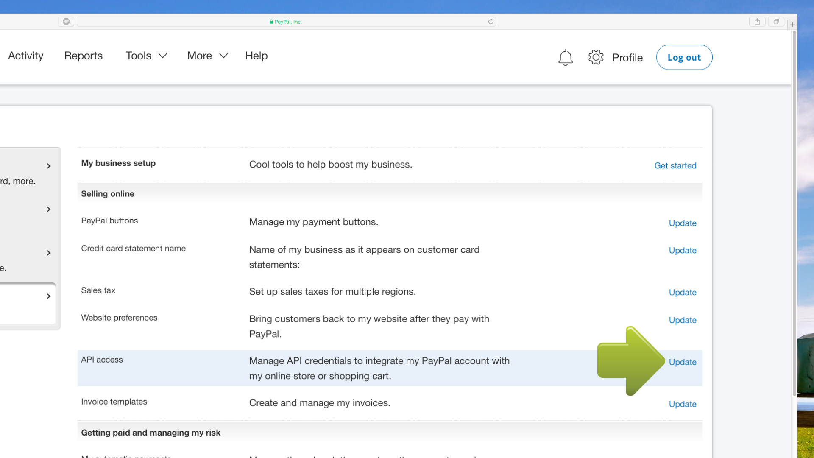This screenshot has width=814, height=458.
Task: Update Credit card statement name
Action: (x=683, y=250)
